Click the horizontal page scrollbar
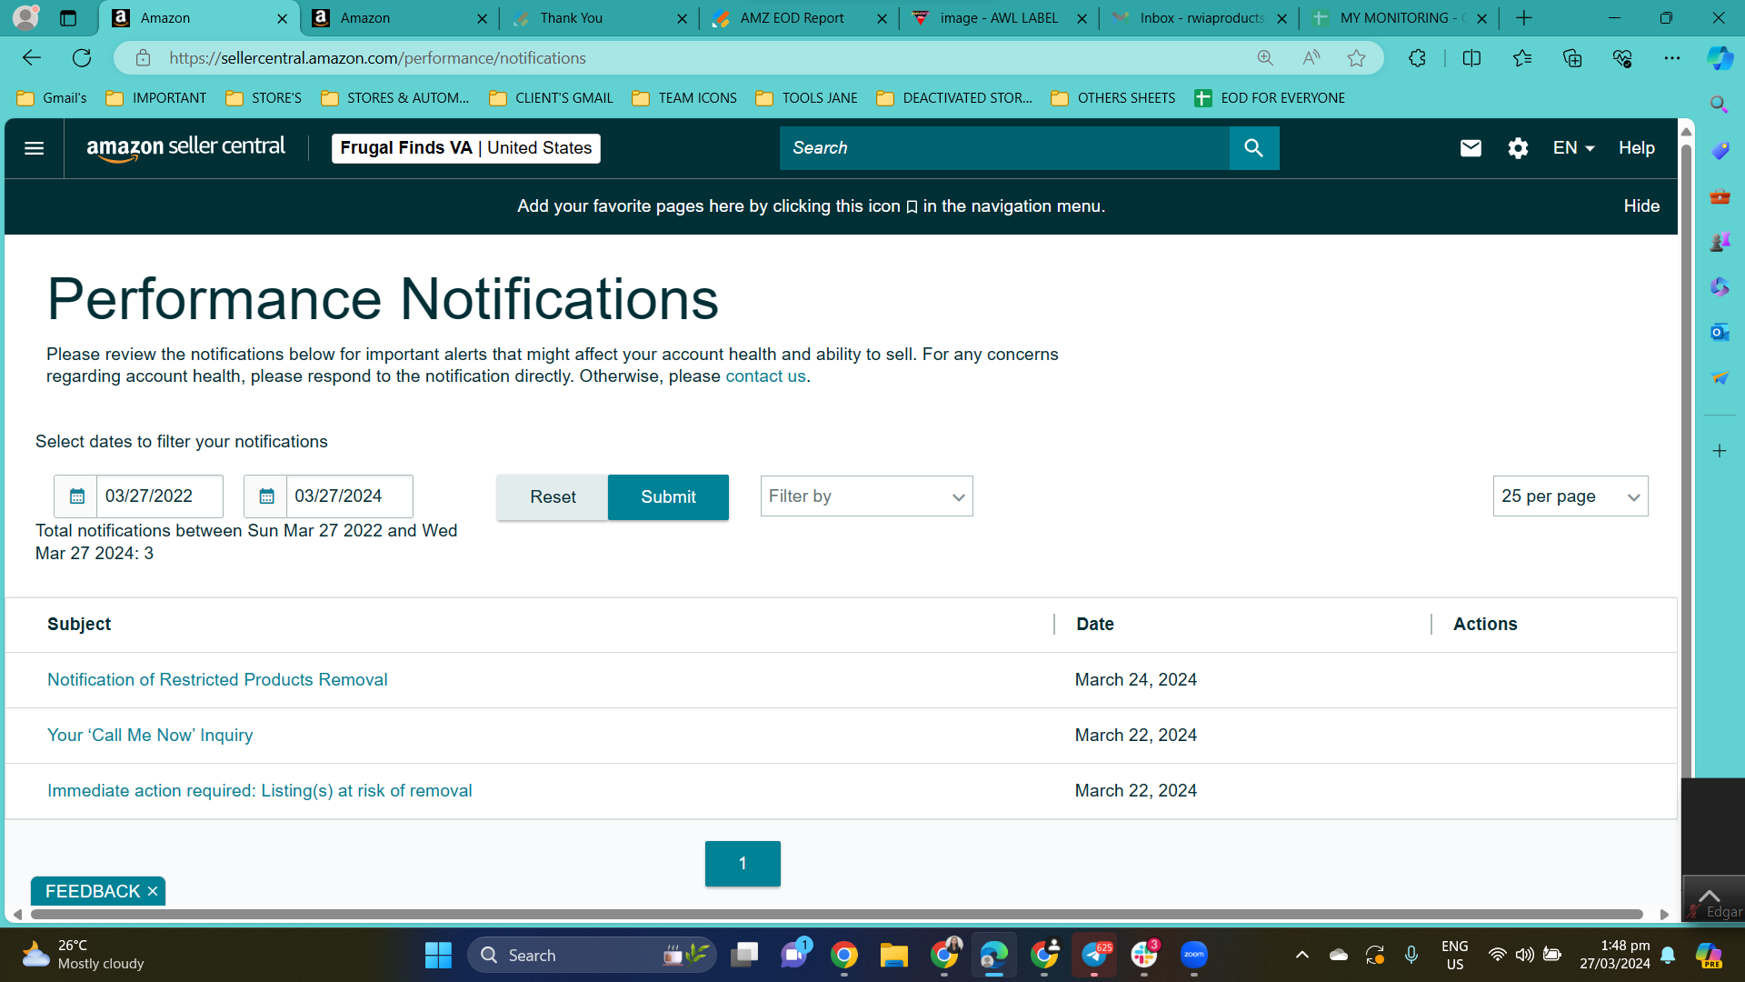Viewport: 1745px width, 982px height. (x=836, y=915)
